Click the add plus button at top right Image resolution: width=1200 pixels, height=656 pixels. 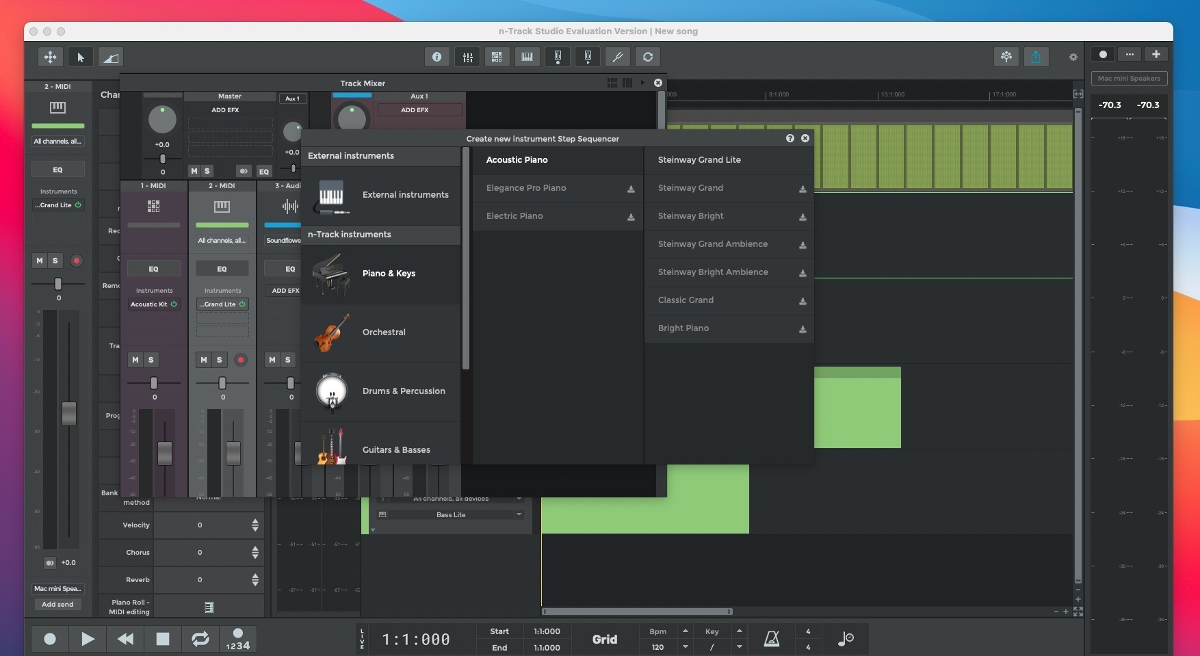click(x=1156, y=54)
